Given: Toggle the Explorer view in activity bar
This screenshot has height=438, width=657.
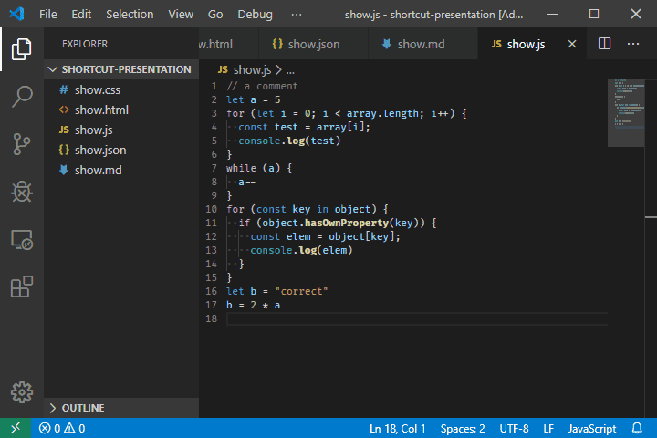Looking at the screenshot, I should click(22, 48).
